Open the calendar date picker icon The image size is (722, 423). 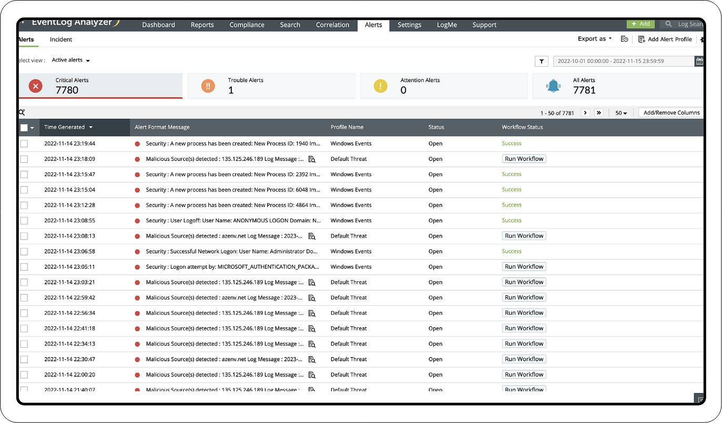[699, 61]
